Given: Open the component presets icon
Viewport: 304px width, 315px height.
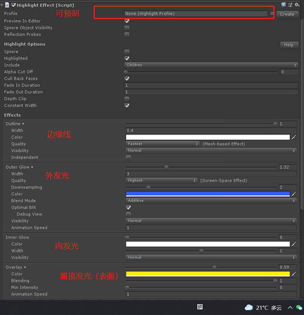Looking at the screenshot, I should click(290, 5).
